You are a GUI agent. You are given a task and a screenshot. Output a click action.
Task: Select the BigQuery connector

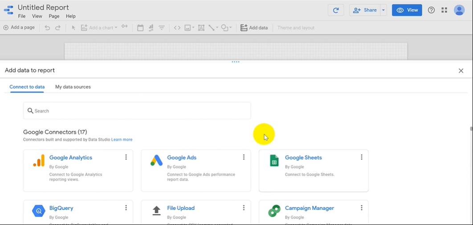[x=78, y=212]
